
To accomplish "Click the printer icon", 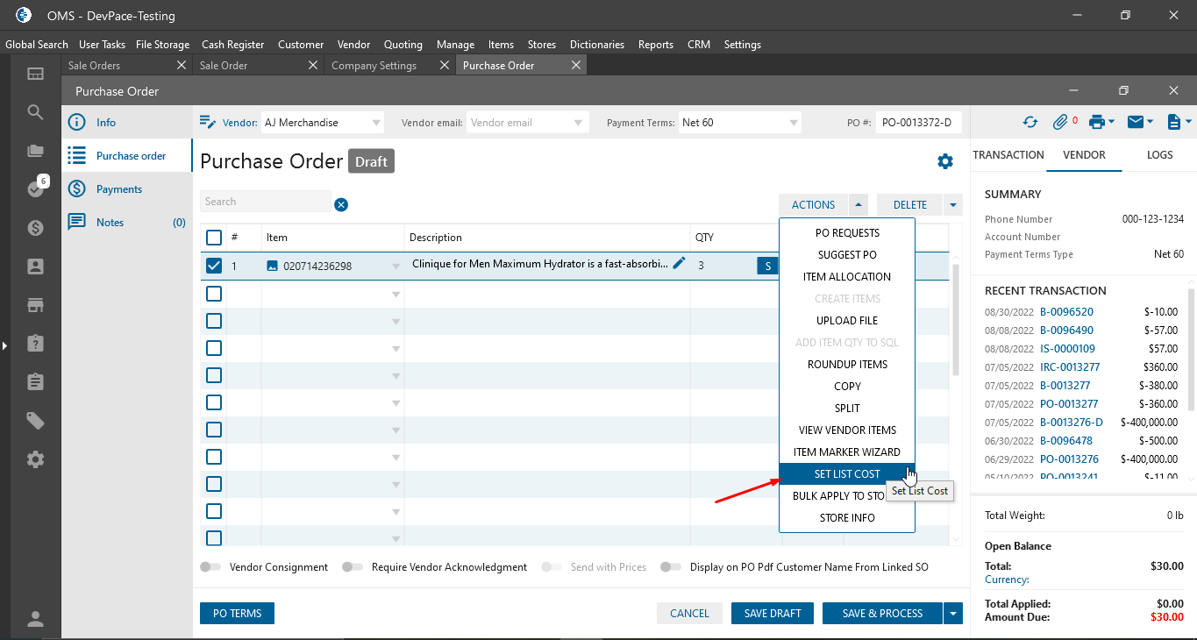I will point(1096,123).
